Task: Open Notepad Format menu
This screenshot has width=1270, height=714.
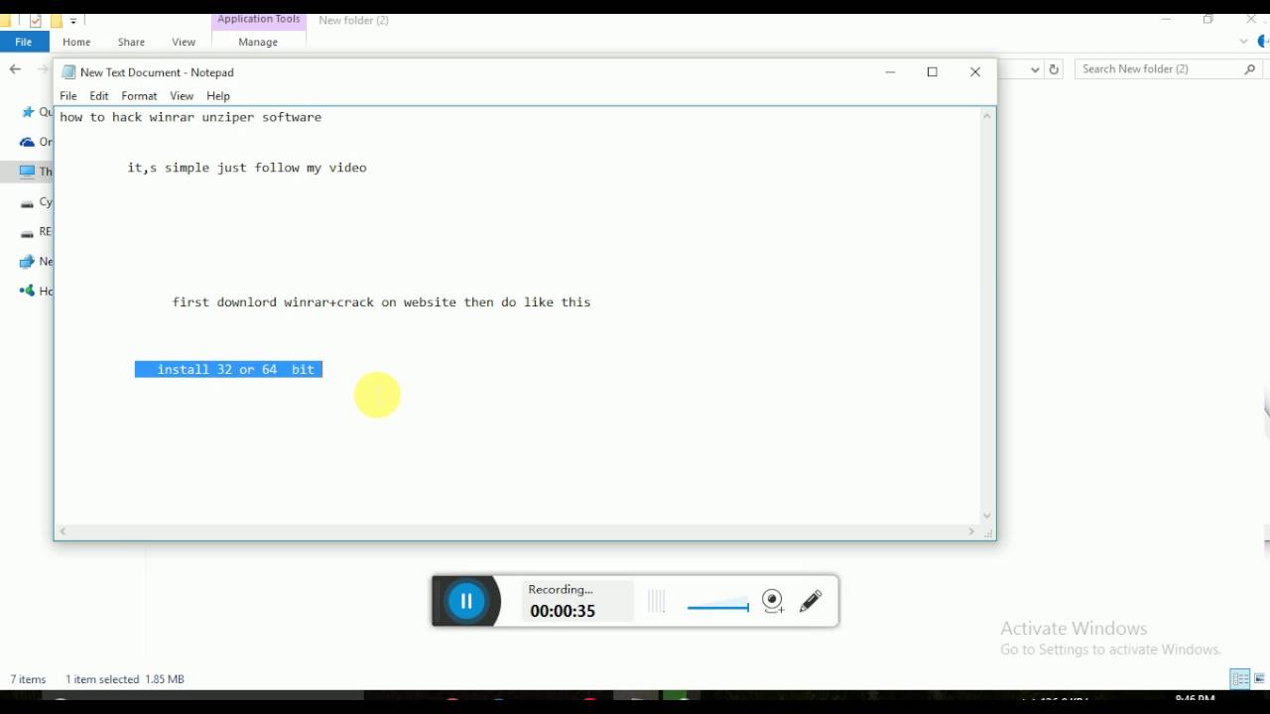Action: (x=139, y=96)
